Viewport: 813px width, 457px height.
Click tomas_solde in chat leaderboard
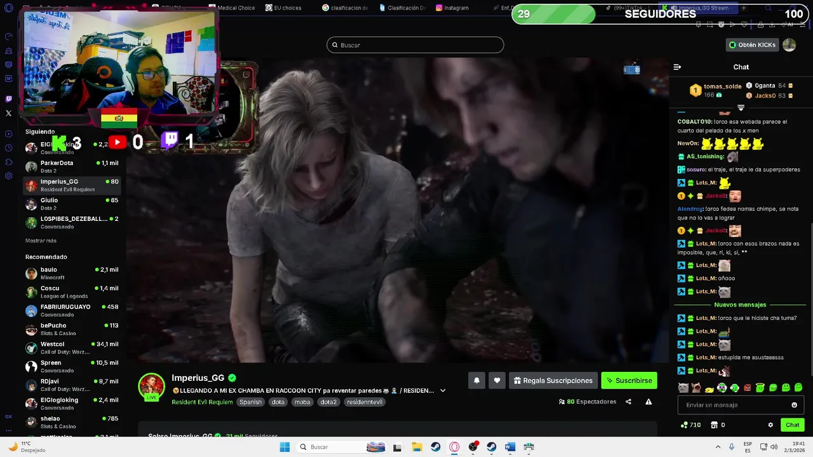pyautogui.click(x=722, y=86)
